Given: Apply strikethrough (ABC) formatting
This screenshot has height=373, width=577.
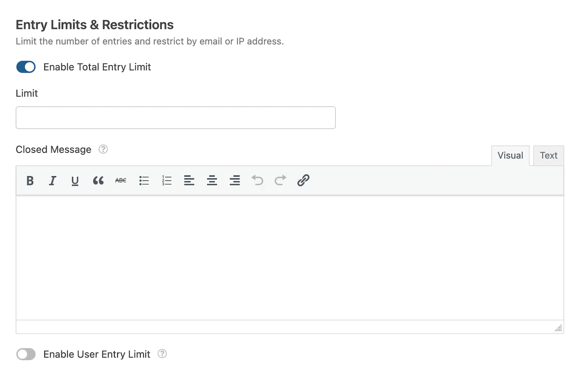Looking at the screenshot, I should coord(121,181).
